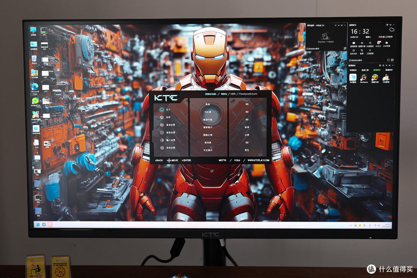Launch 360壁纸 from the entertainment panel
This screenshot has width=417, height=278.
353,78
